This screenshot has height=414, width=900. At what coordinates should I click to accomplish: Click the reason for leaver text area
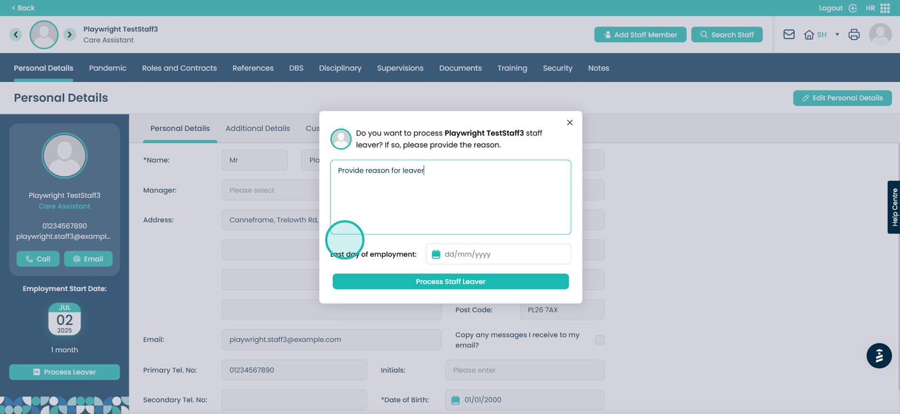tap(450, 197)
